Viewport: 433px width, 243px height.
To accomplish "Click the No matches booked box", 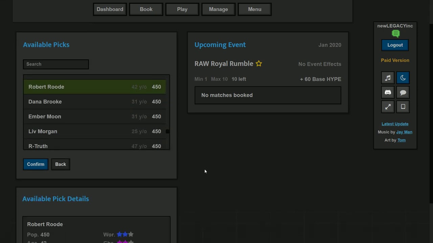I will (x=268, y=95).
